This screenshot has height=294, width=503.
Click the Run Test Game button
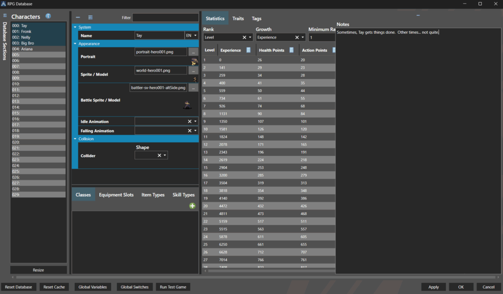coord(173,287)
